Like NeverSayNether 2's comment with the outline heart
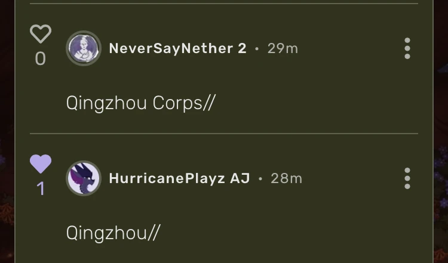Screen dimensions: 448x263 (x=41, y=33)
